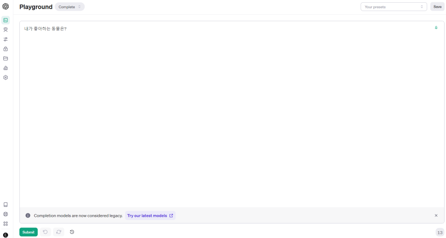
Task: Click the green Submit button
Action: (29, 232)
